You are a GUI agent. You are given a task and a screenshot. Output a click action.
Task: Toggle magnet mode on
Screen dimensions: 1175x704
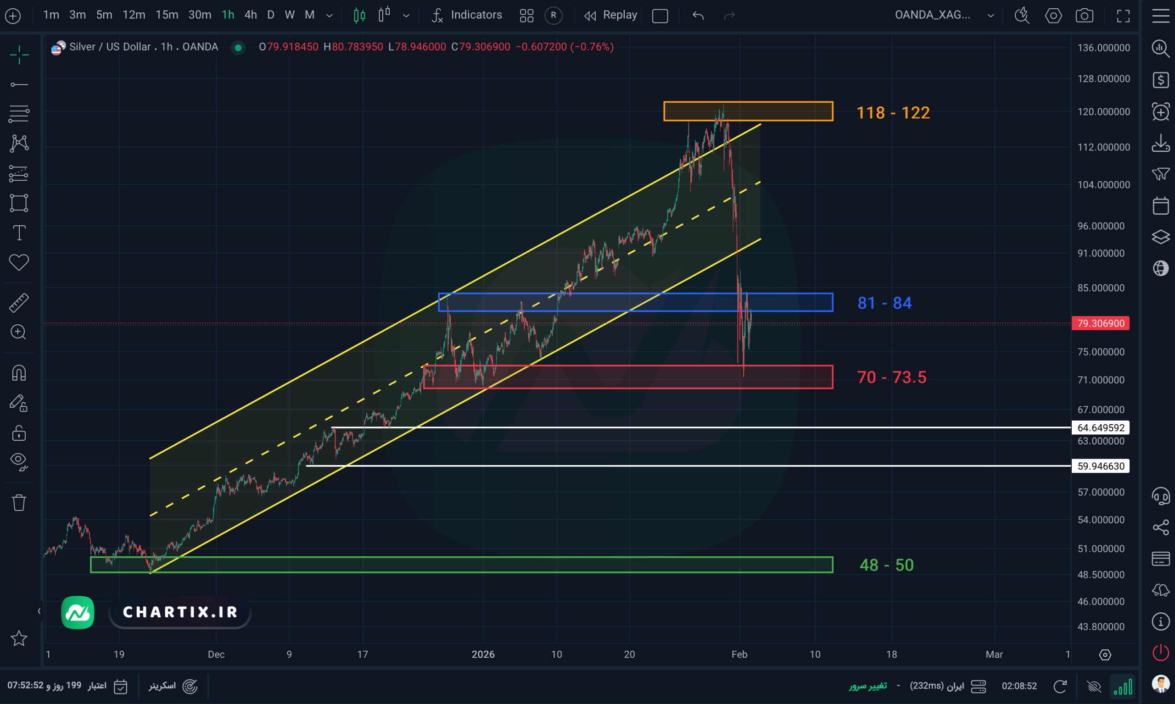coord(19,373)
